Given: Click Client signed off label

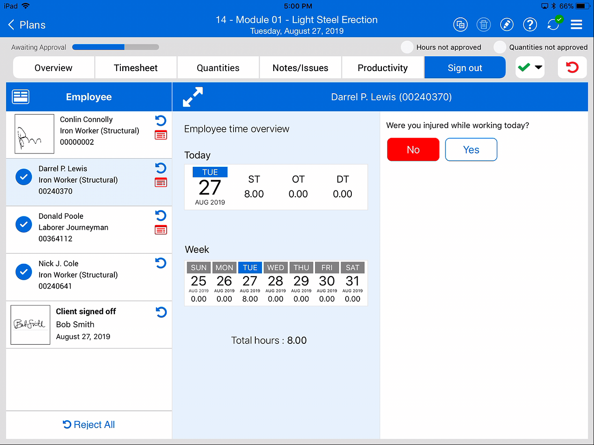Looking at the screenshot, I should point(86,311).
